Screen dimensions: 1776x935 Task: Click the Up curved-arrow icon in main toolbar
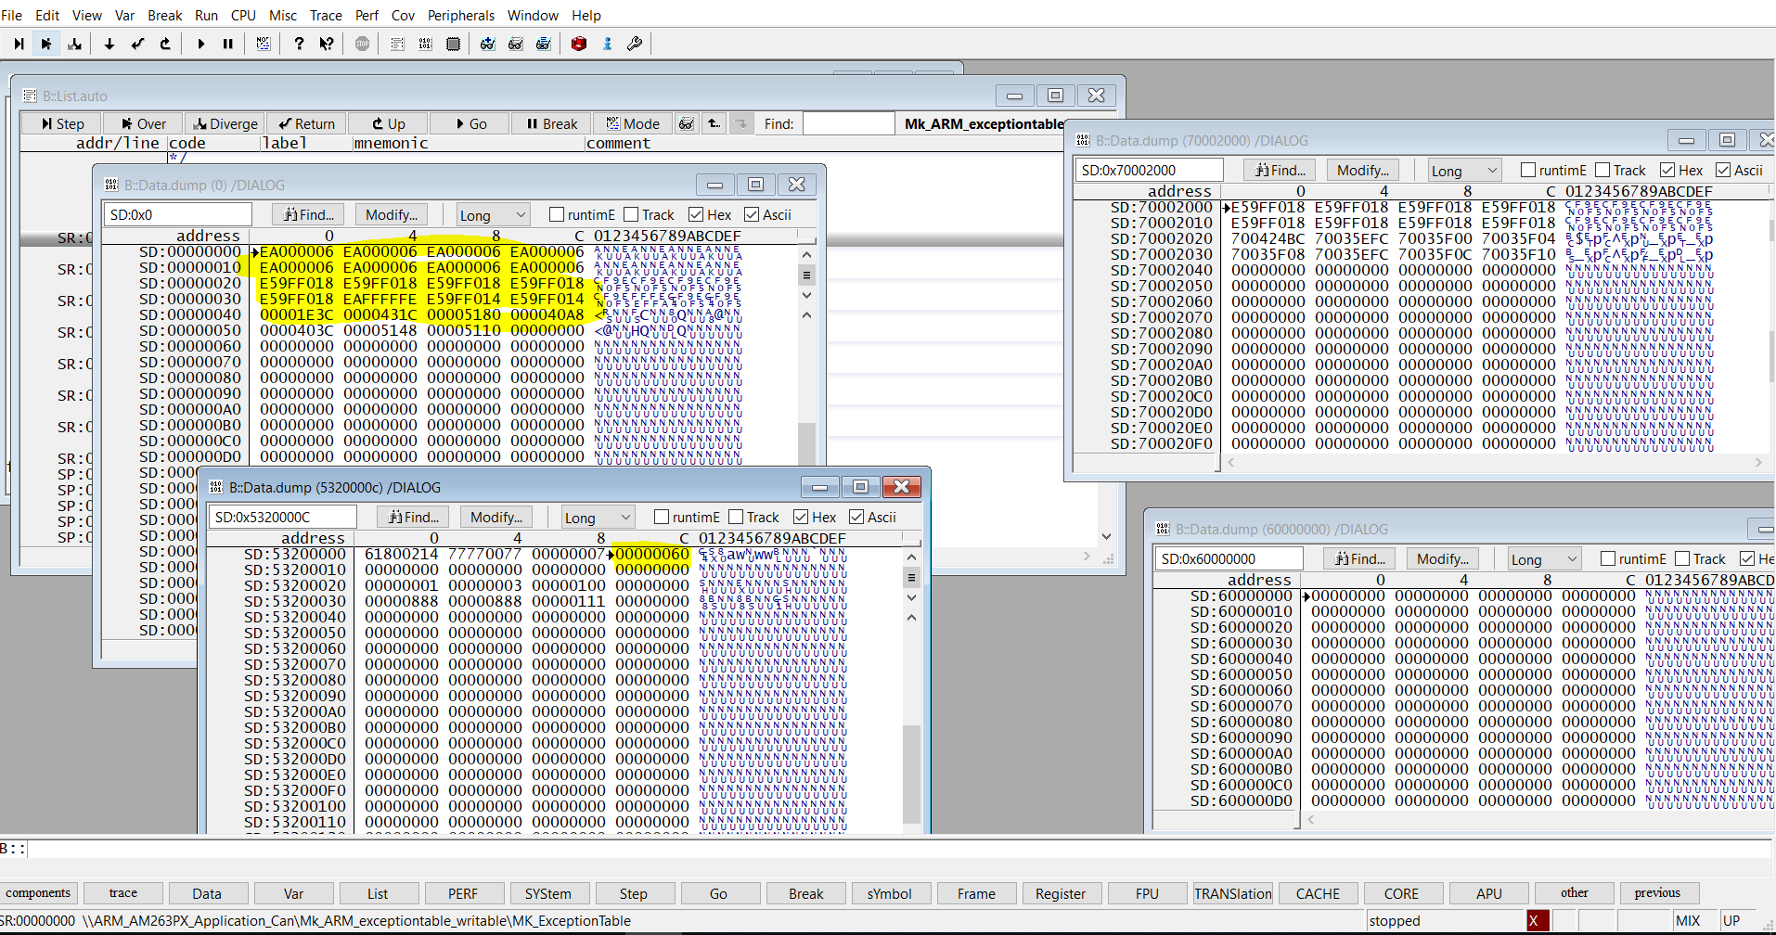pos(165,44)
